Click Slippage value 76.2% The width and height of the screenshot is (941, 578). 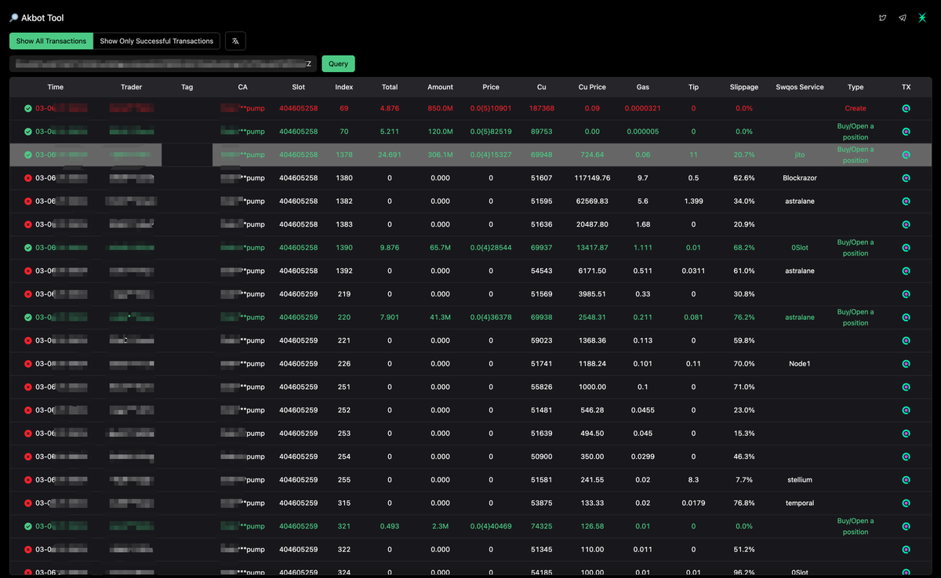pos(744,318)
